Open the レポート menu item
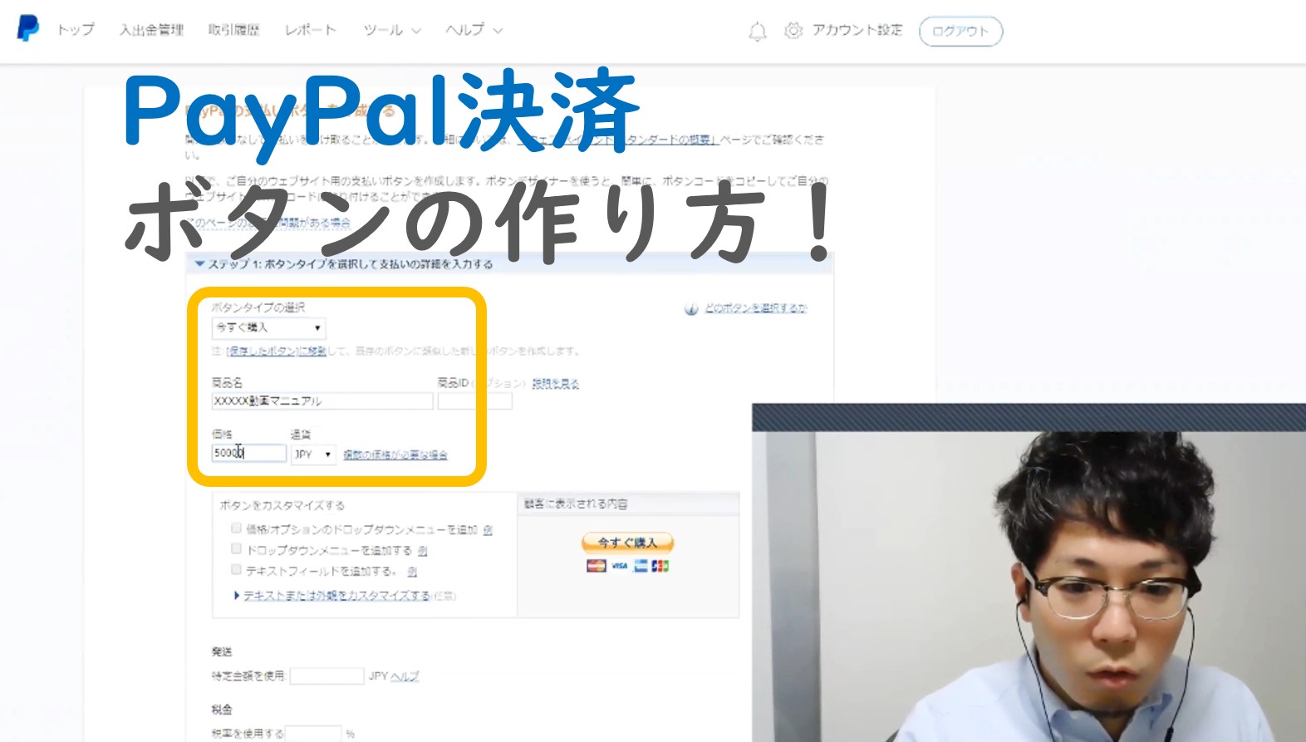 [x=311, y=30]
